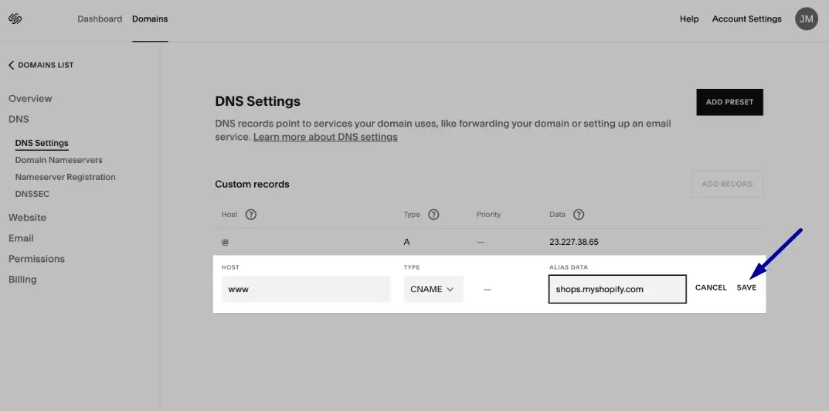This screenshot has width=829, height=411.
Task: Focus the Alias Data field
Action: 617,289
